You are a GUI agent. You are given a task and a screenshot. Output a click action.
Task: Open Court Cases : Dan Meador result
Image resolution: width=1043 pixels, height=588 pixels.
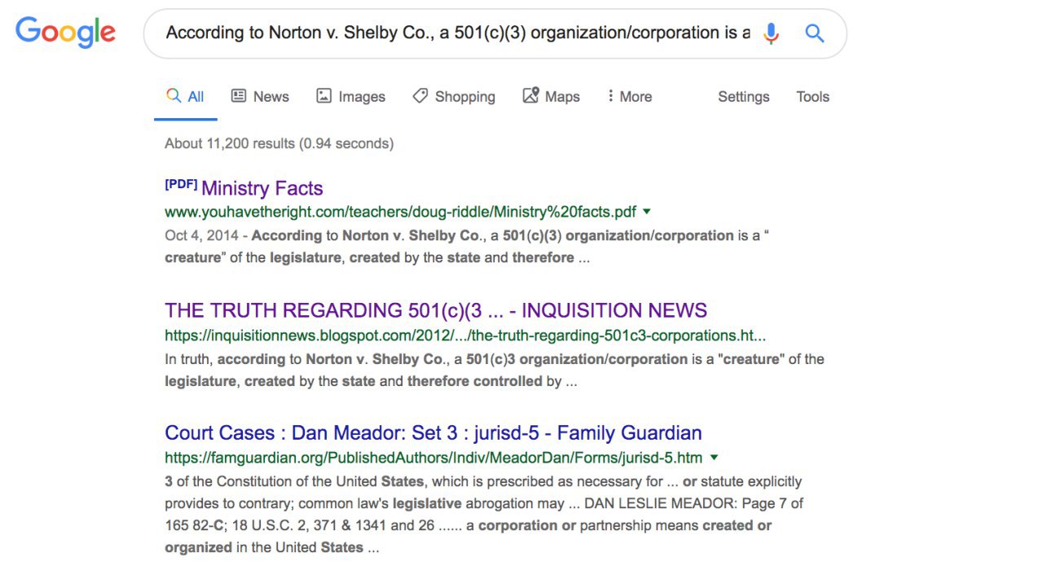433,432
